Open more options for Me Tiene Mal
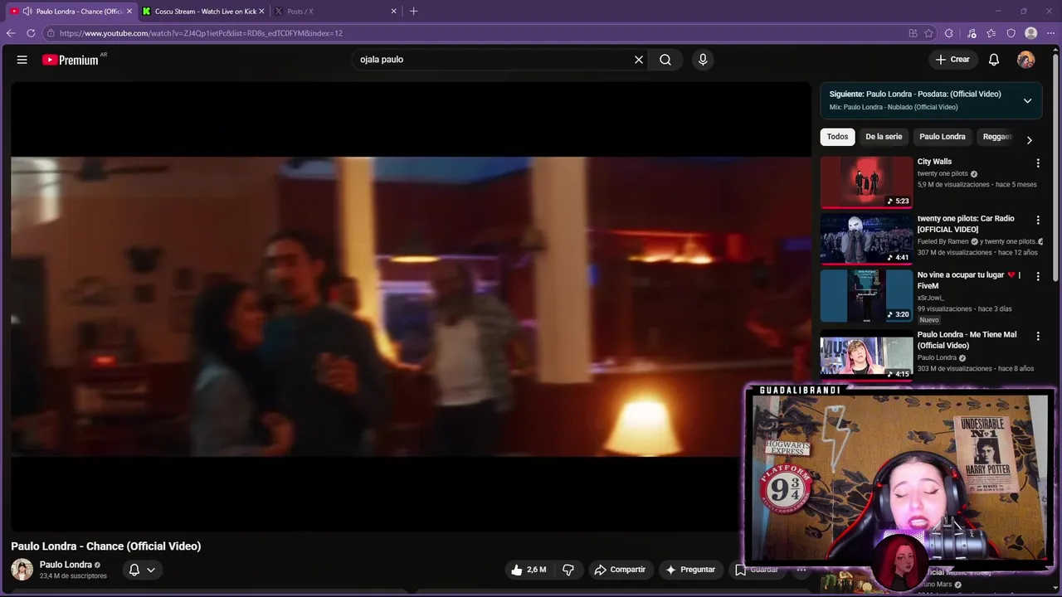The height and width of the screenshot is (597, 1062). [1037, 336]
